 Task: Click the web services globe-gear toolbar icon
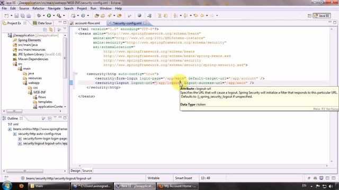tap(83, 15)
